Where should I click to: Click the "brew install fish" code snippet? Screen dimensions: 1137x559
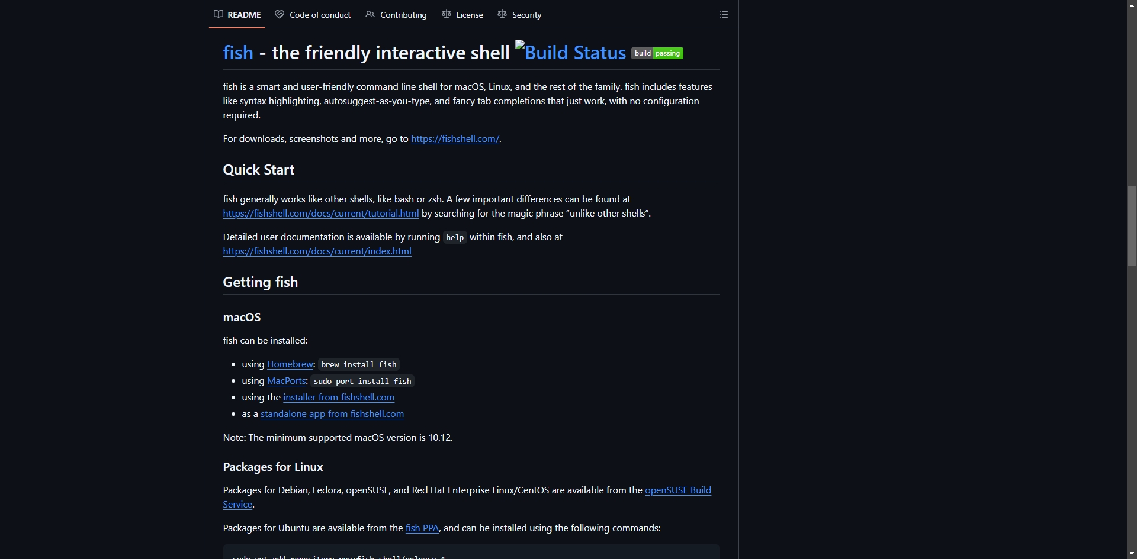point(359,364)
